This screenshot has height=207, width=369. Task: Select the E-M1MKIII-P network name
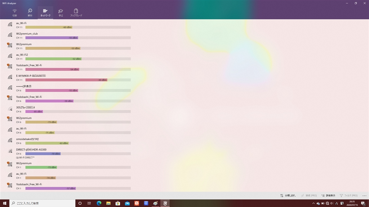(x=31, y=76)
